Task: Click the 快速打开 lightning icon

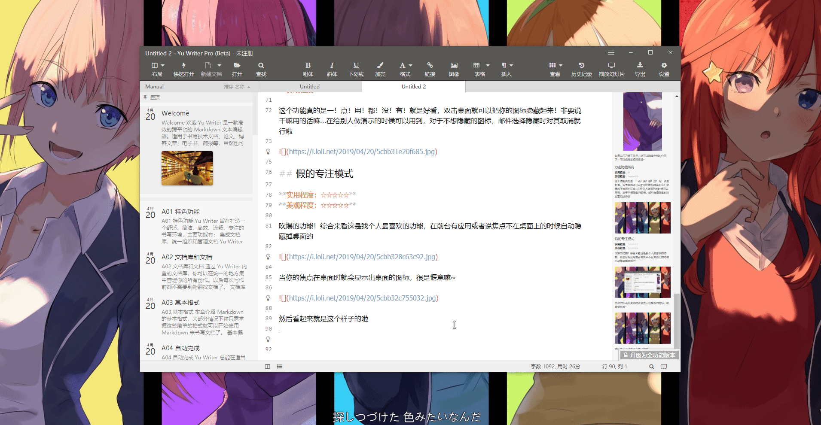Action: [x=183, y=65]
